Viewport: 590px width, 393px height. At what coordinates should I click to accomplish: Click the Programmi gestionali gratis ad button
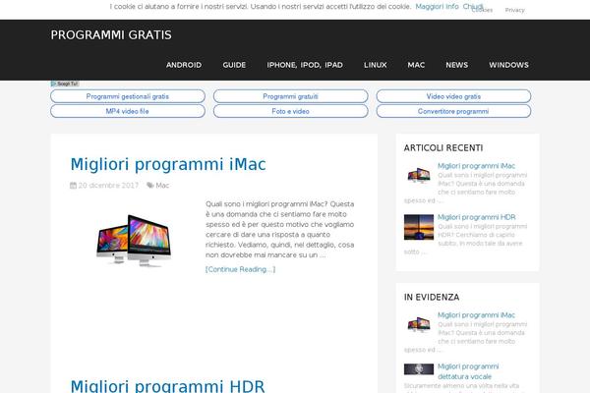tap(128, 96)
